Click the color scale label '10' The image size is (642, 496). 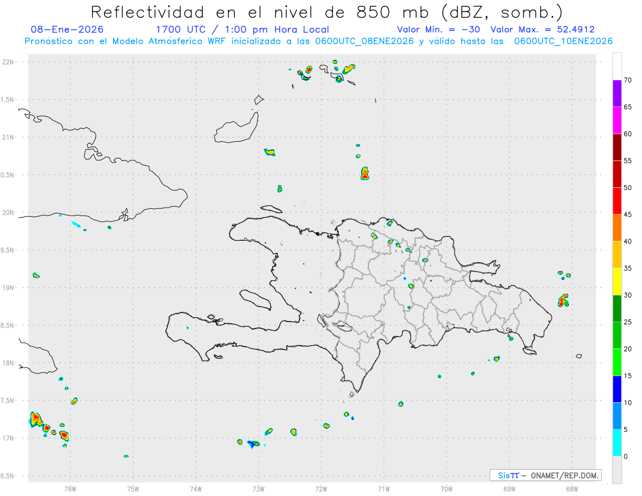coord(628,402)
